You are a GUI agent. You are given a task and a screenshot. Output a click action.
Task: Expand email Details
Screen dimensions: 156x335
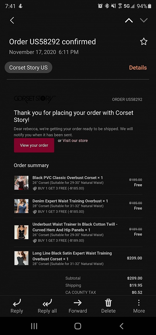click(138, 68)
